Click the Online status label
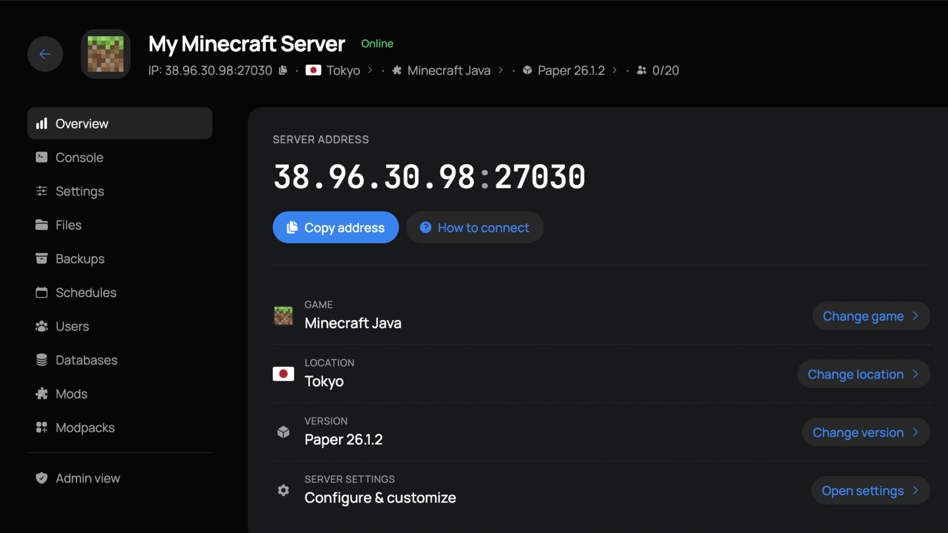 [377, 43]
